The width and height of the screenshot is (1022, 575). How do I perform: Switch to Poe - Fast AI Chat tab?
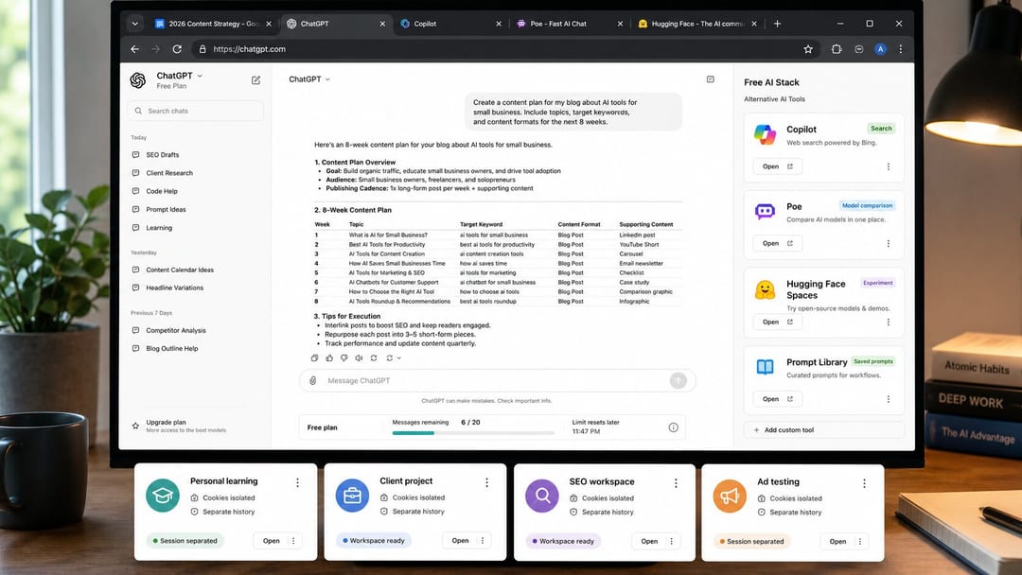tap(567, 24)
